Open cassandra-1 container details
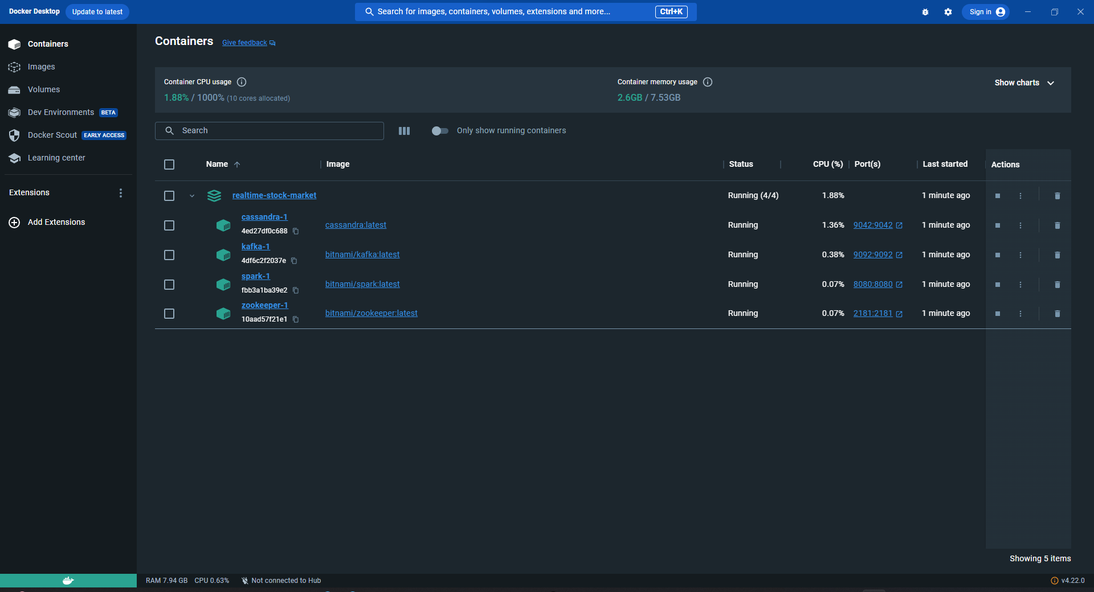This screenshot has height=592, width=1094. [264, 217]
